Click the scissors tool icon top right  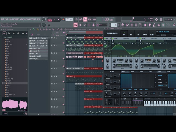[x=161, y=20]
